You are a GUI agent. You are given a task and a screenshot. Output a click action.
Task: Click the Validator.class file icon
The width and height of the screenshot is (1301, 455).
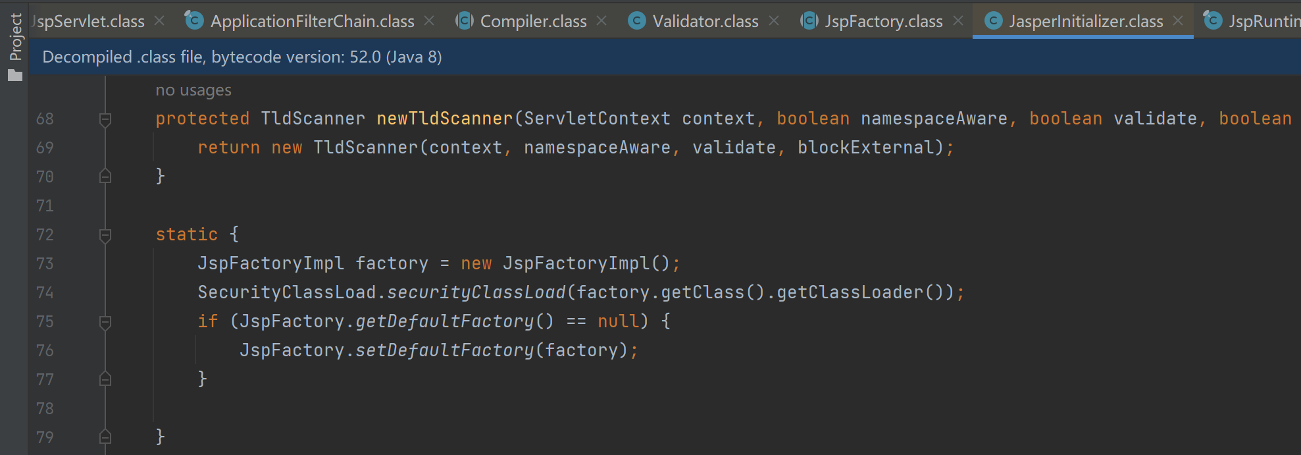pyautogui.click(x=637, y=21)
